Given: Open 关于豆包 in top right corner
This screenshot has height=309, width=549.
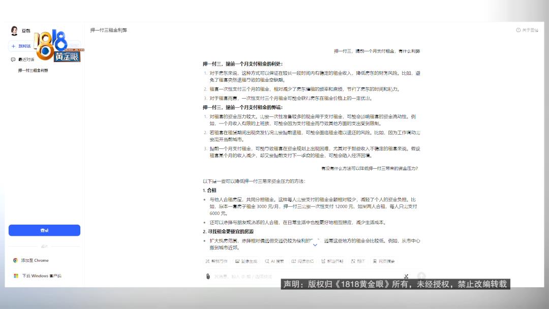Looking at the screenshot, I should coord(527,30).
